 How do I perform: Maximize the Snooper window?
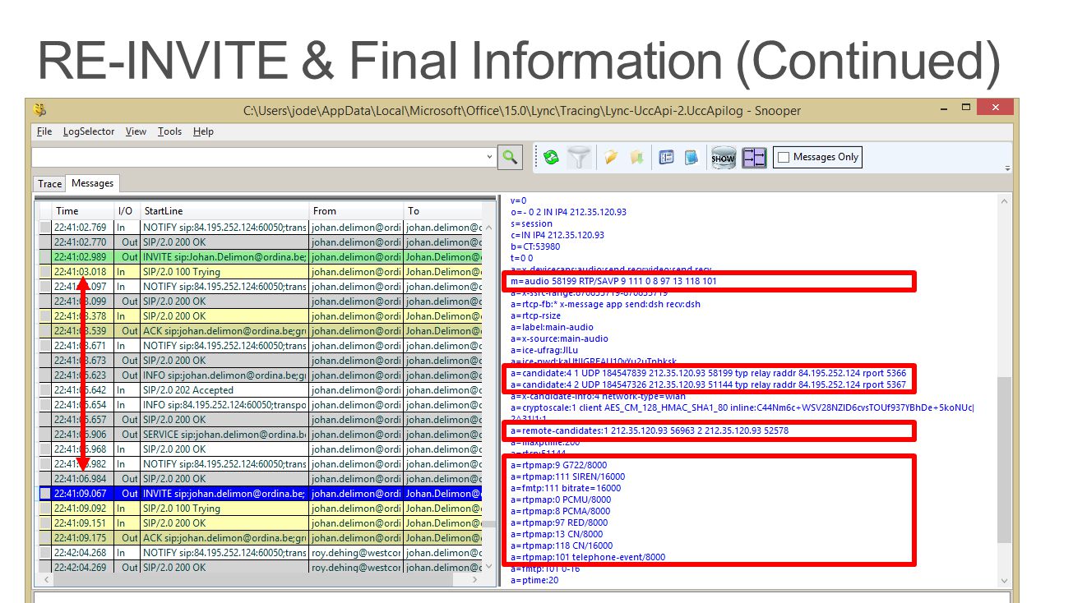tap(966, 108)
